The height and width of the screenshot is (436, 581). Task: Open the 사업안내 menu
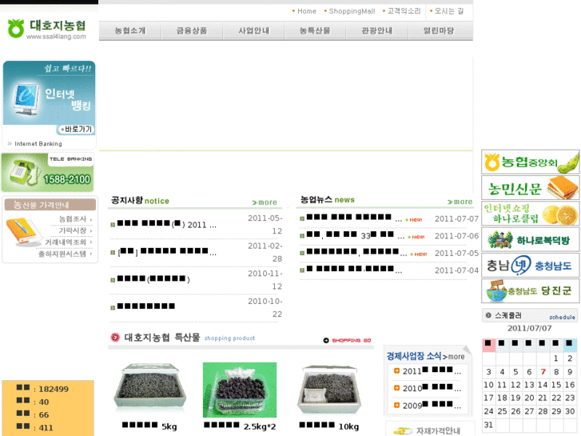click(253, 30)
